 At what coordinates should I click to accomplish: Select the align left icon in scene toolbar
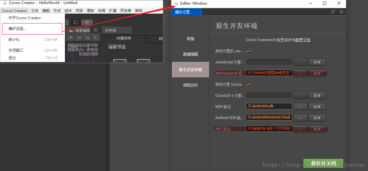click(x=96, y=37)
